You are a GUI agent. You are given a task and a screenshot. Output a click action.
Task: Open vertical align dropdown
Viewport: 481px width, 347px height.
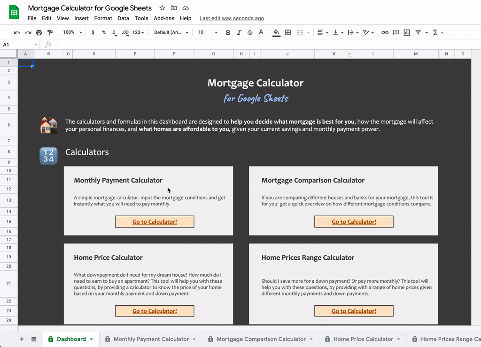point(338,32)
